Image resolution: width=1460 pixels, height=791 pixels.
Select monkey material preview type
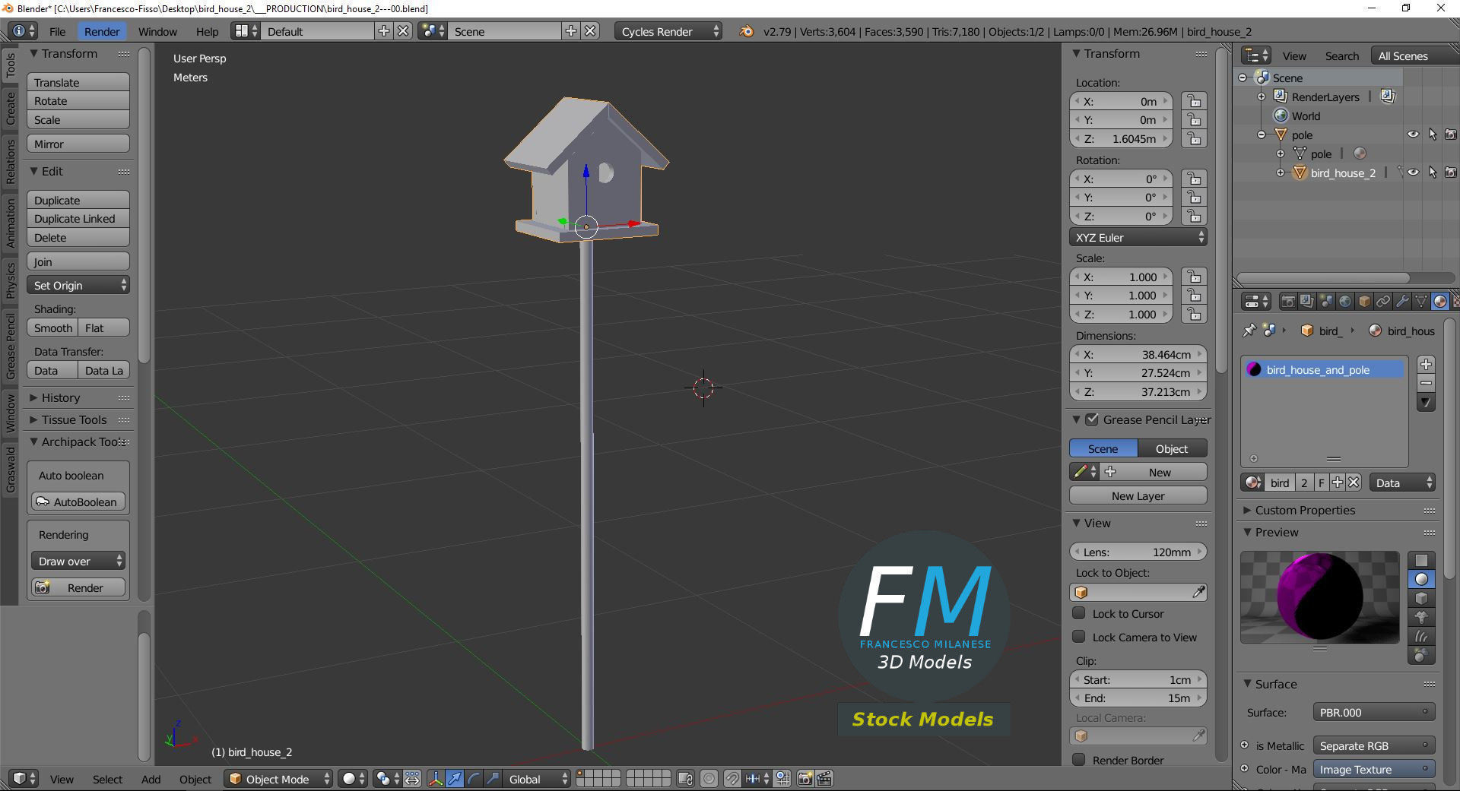[x=1421, y=617]
